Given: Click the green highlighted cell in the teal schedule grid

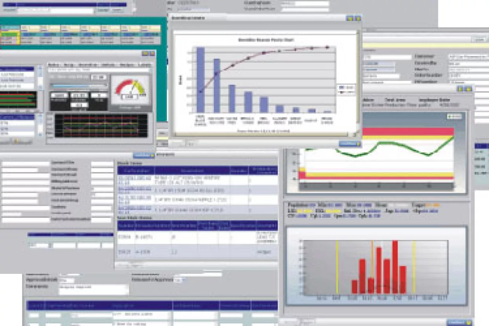Looking at the screenshot, I should (x=9, y=34).
